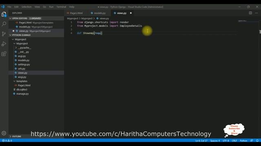
Task: Collapse the nested Myproject folder
Action: pyautogui.click(x=15, y=43)
